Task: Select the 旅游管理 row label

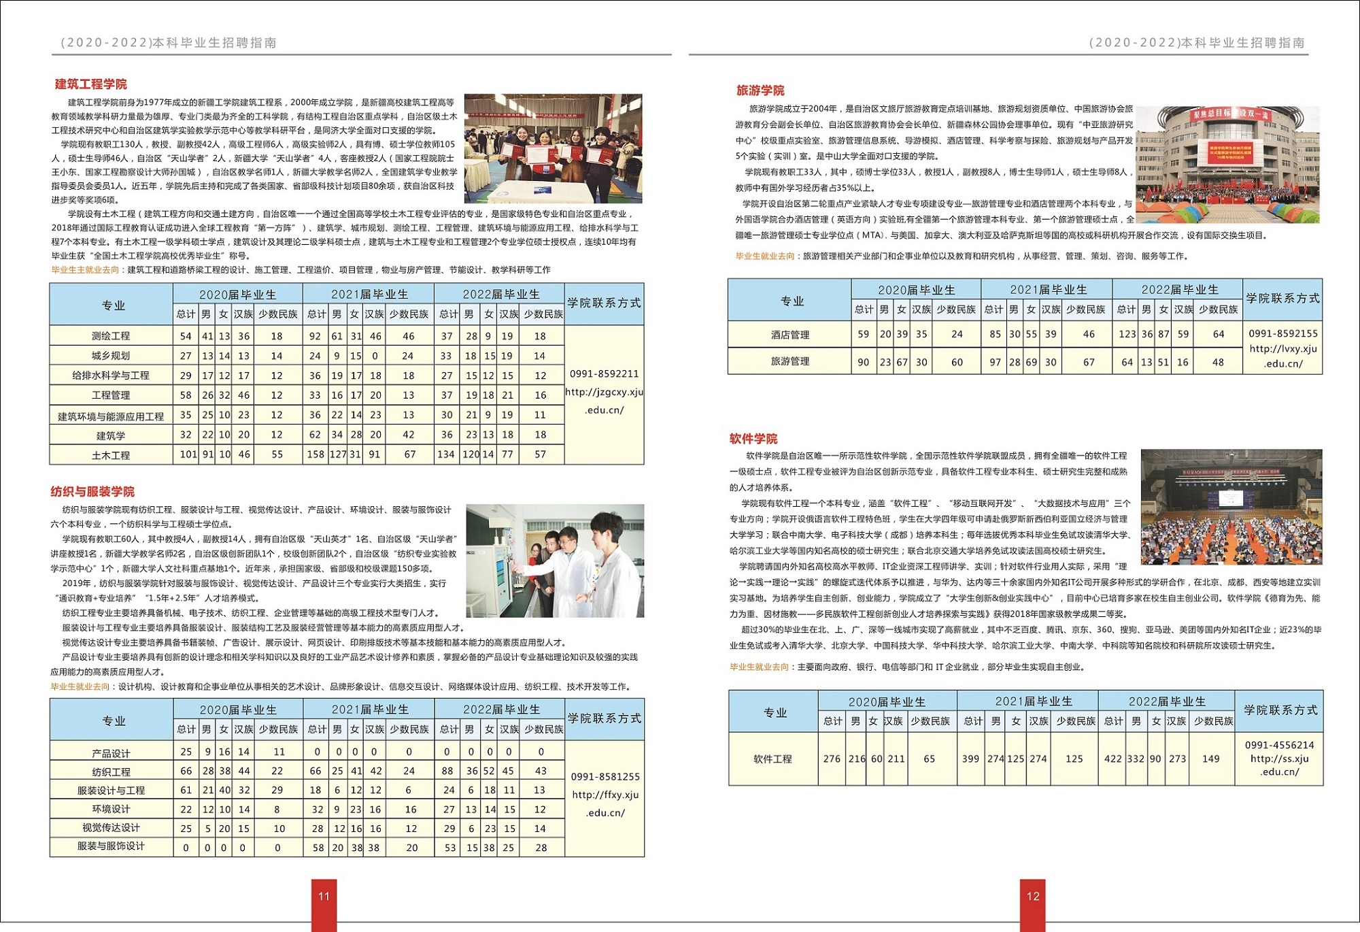Action: (790, 361)
